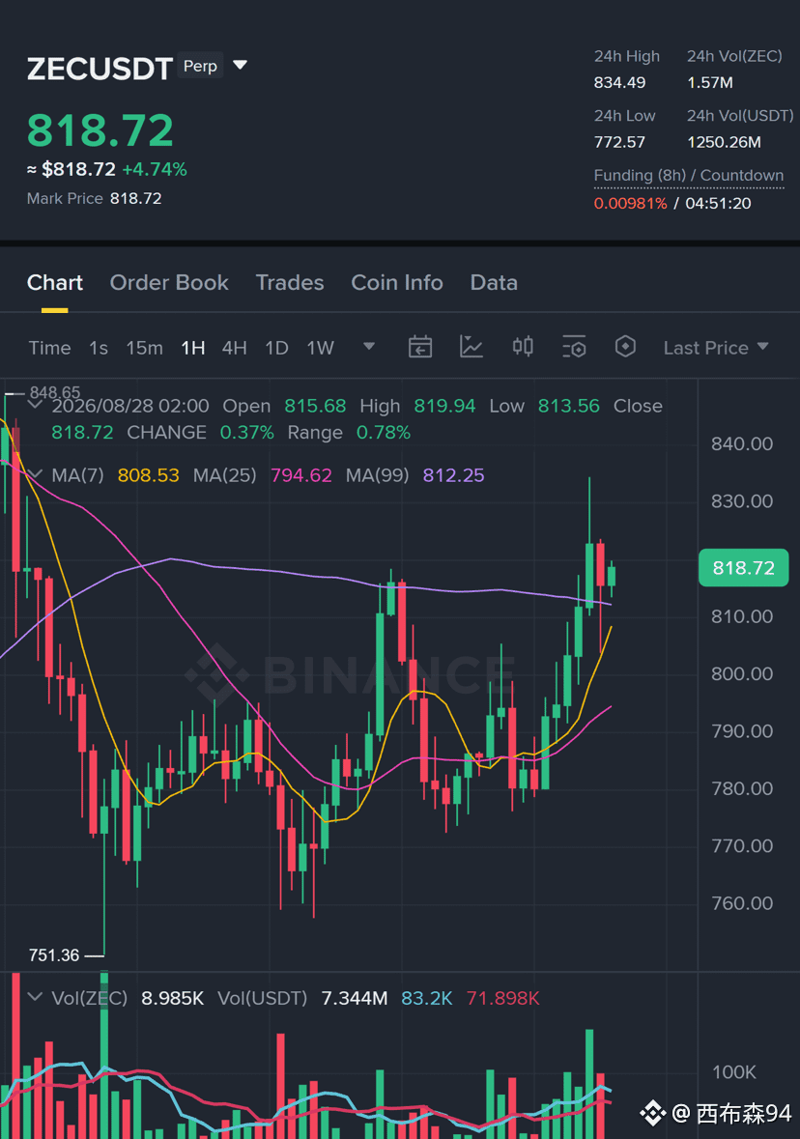This screenshot has width=800, height=1139.
Task: Open the calendar date picker icon
Action: 420,347
